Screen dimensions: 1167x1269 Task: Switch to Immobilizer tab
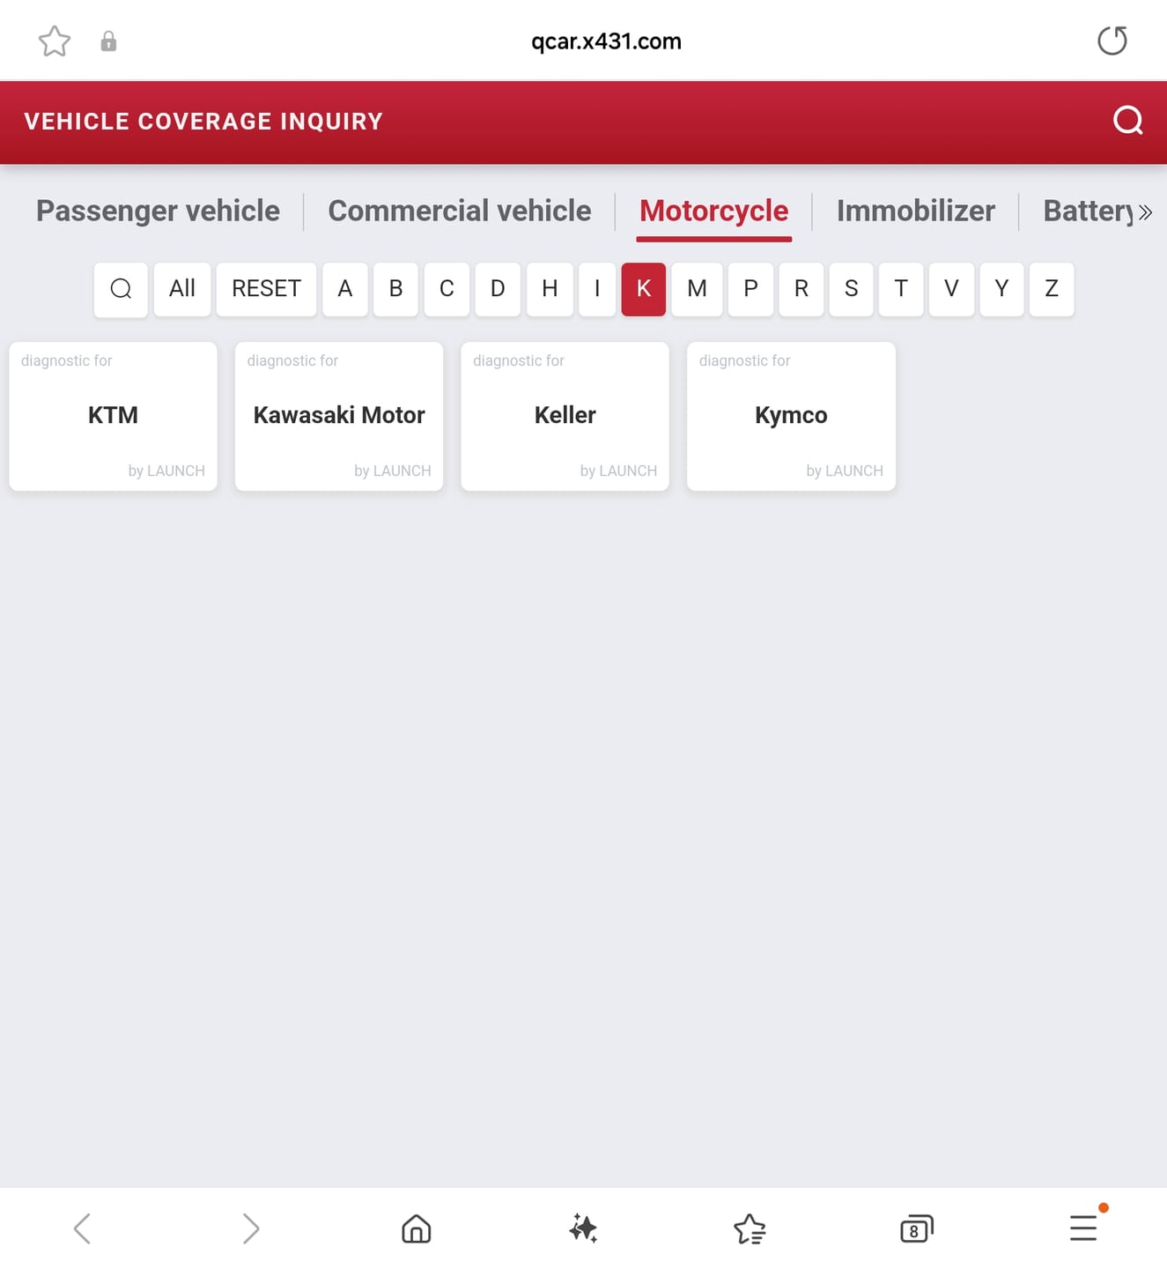point(916,211)
